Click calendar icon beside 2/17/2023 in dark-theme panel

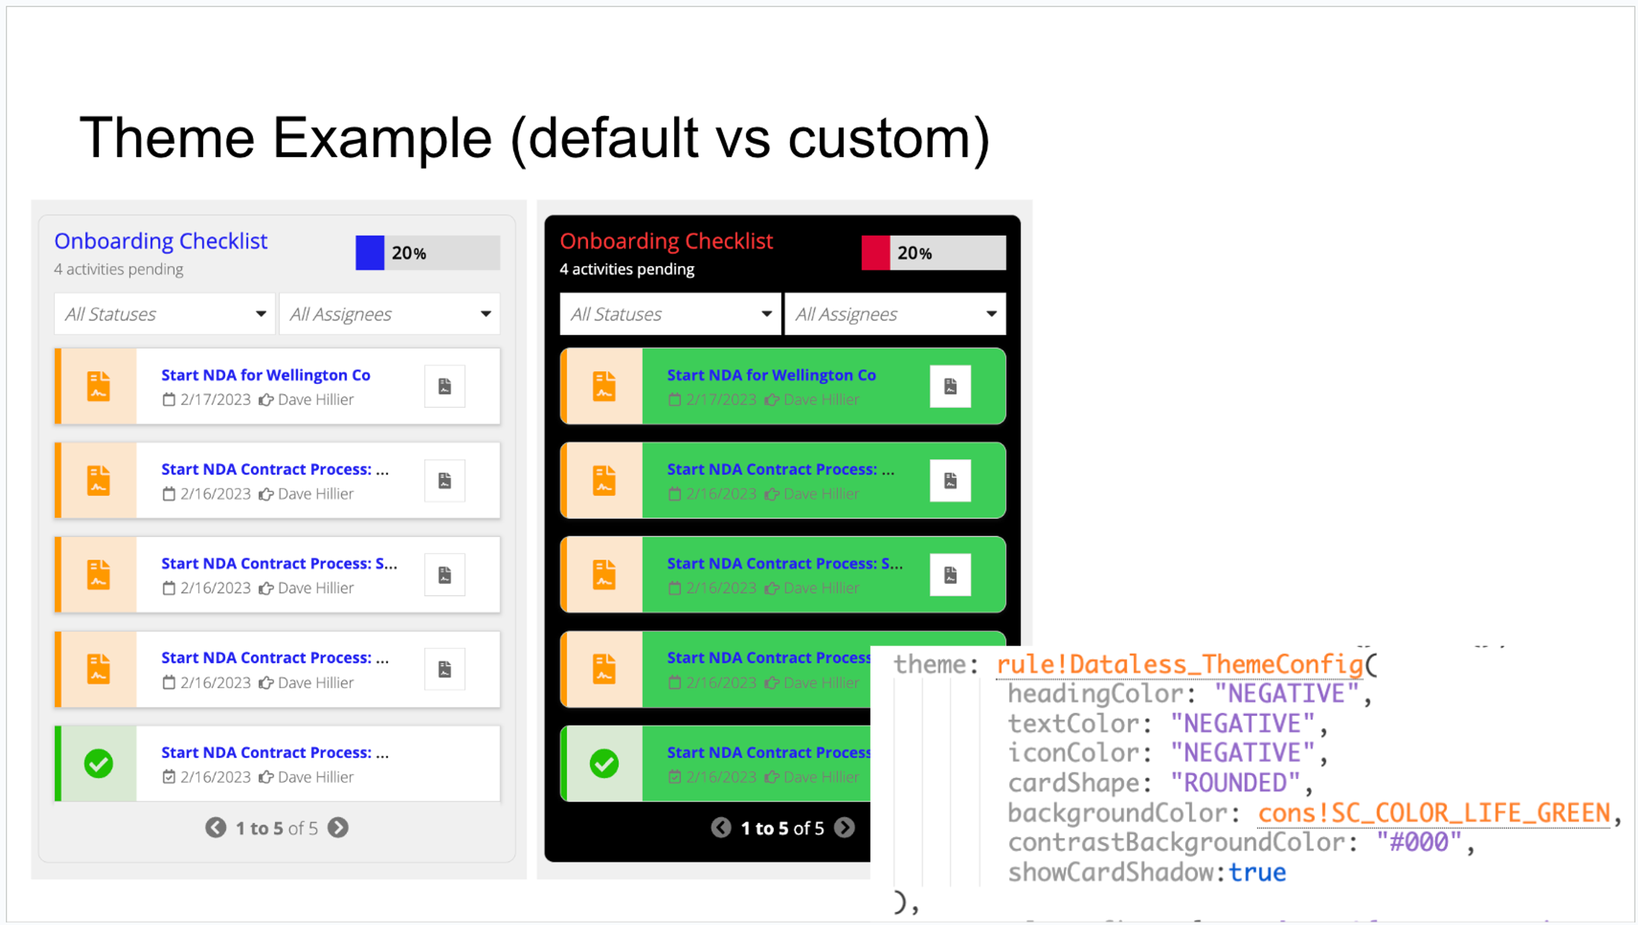pyautogui.click(x=675, y=399)
